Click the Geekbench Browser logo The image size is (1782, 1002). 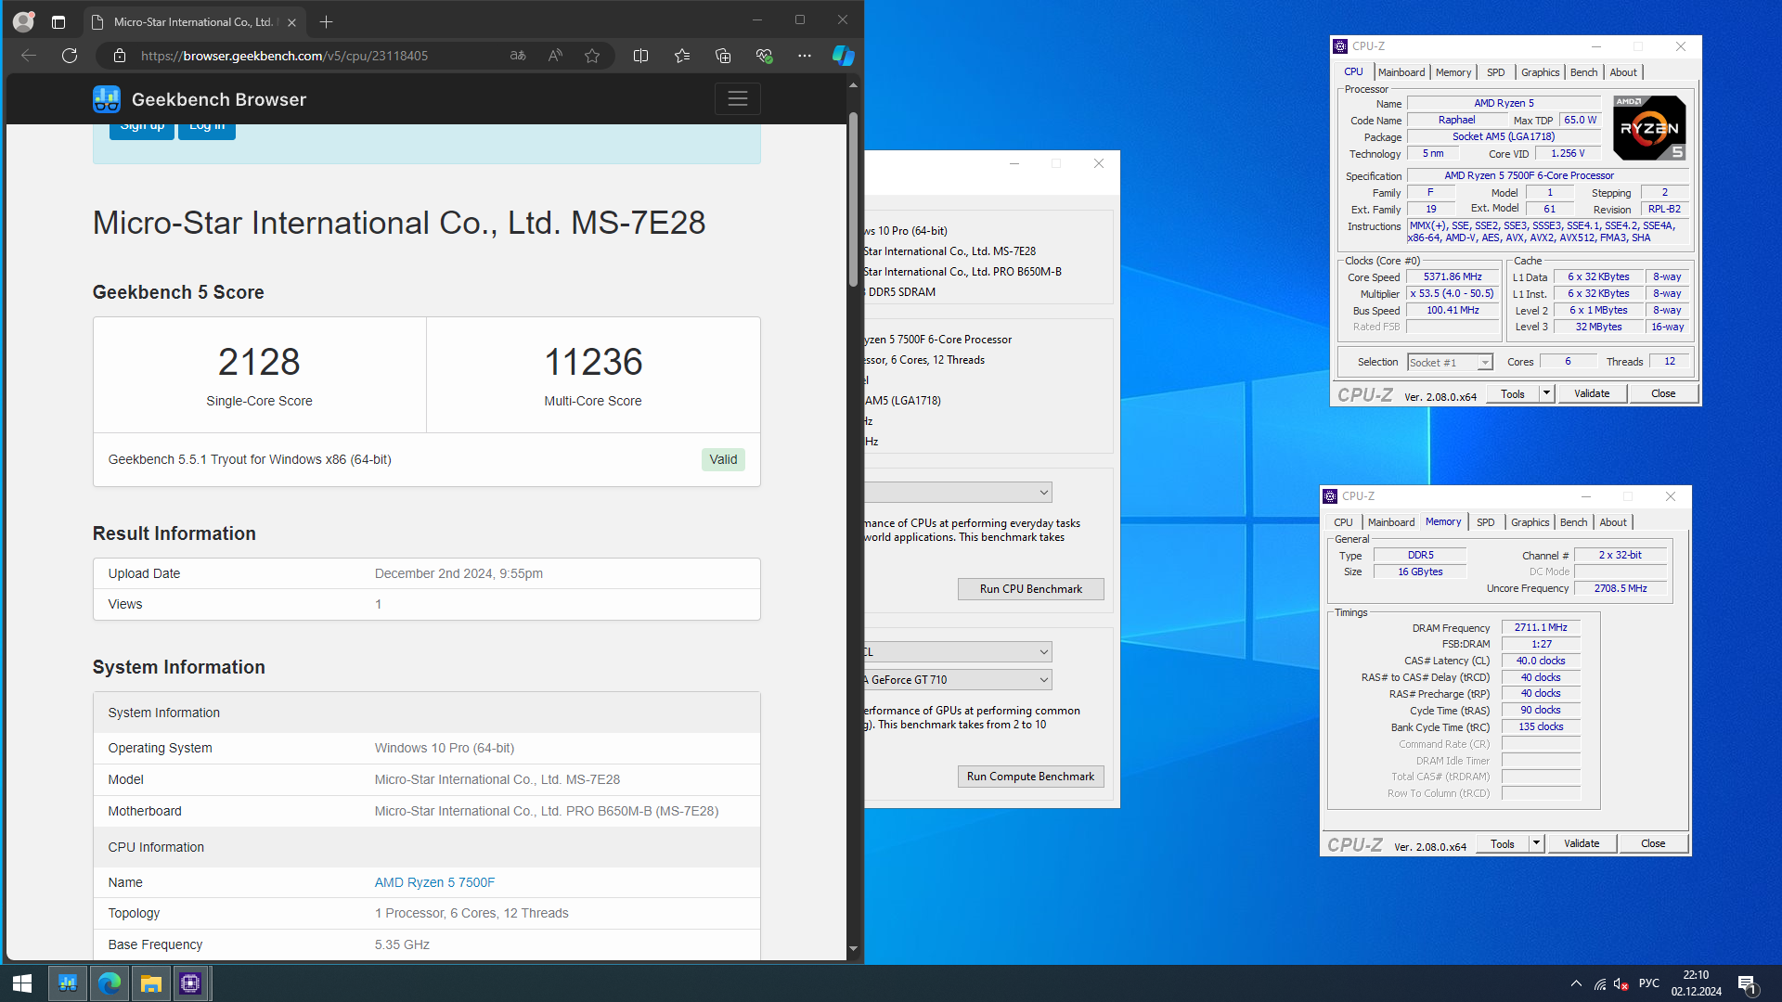200,99
